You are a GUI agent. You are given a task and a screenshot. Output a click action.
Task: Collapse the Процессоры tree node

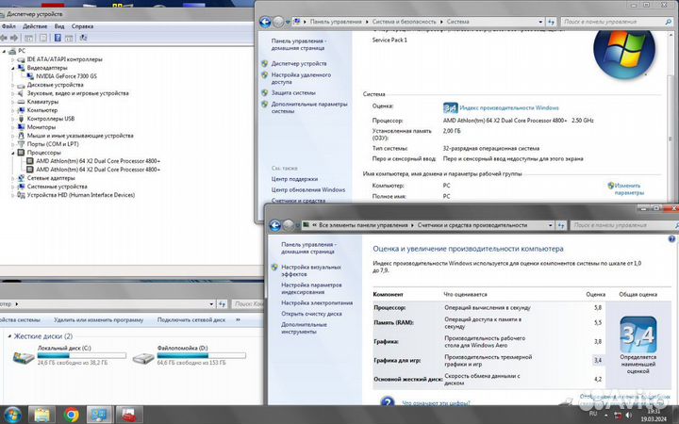12,152
